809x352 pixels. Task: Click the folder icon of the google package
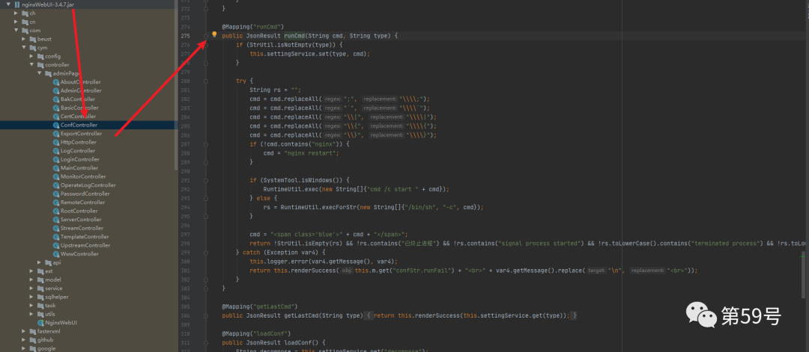(x=33, y=348)
